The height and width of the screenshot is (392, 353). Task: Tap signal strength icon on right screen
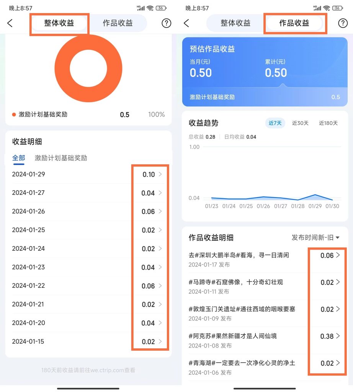[317, 8]
